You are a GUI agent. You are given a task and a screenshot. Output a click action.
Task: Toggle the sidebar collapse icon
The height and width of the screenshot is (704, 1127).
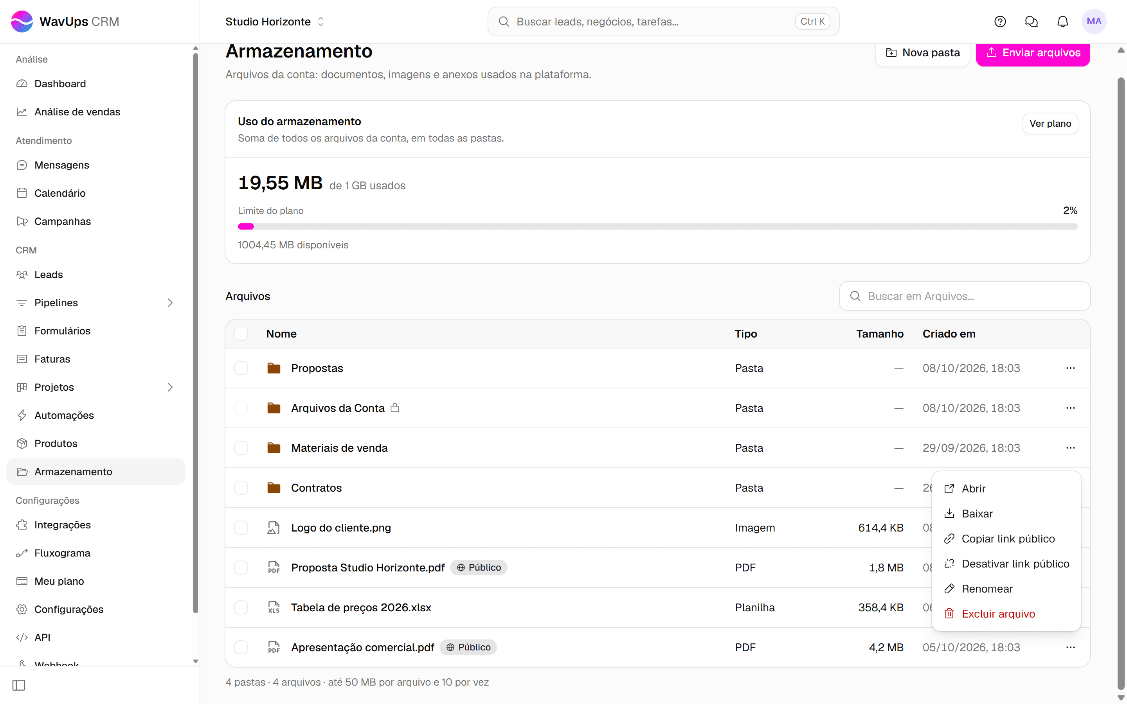[19, 685]
